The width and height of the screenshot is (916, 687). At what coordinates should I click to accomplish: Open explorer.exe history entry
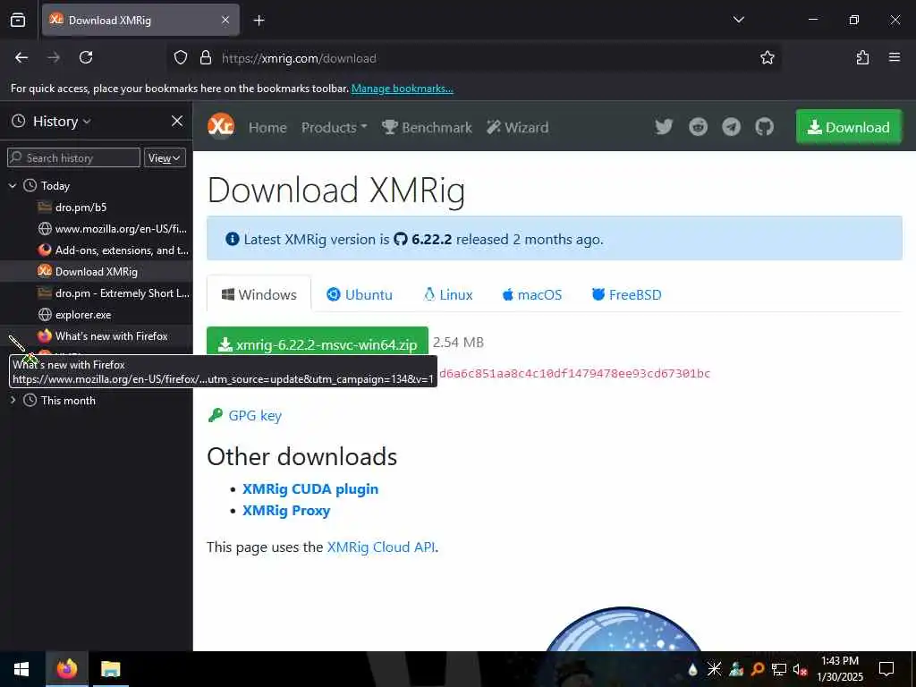pyautogui.click(x=97, y=314)
